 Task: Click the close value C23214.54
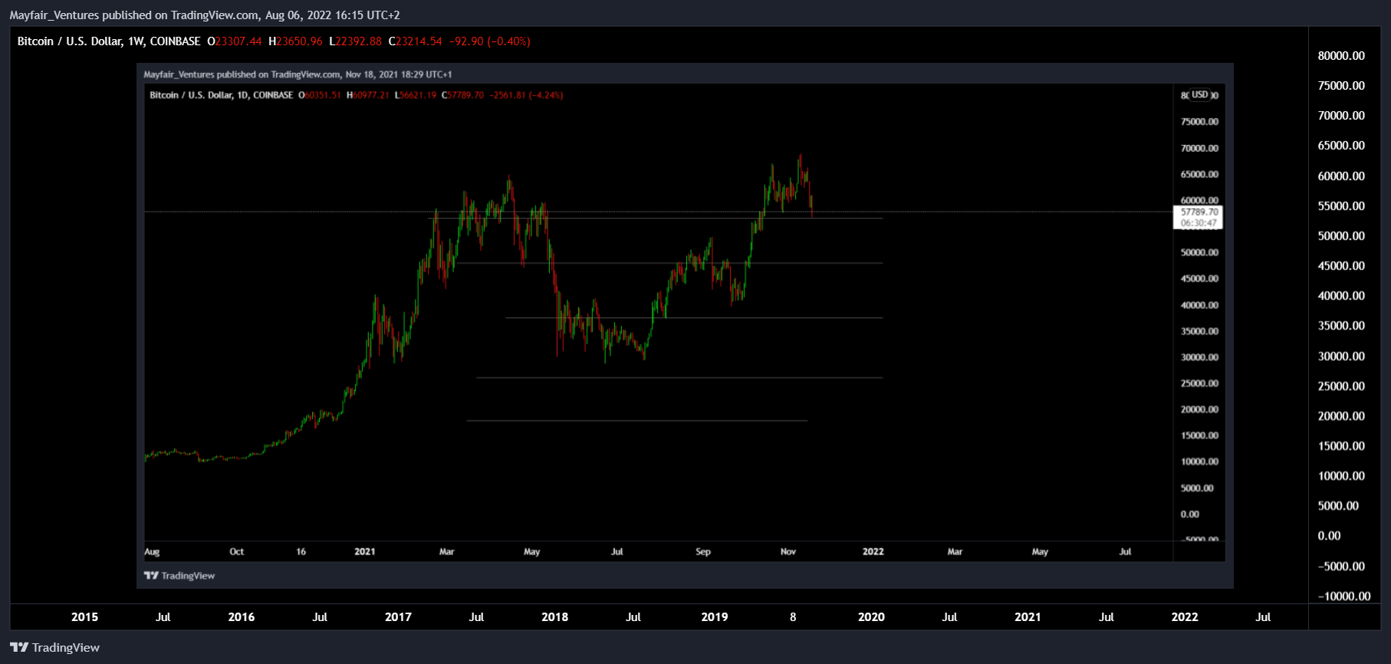click(416, 41)
